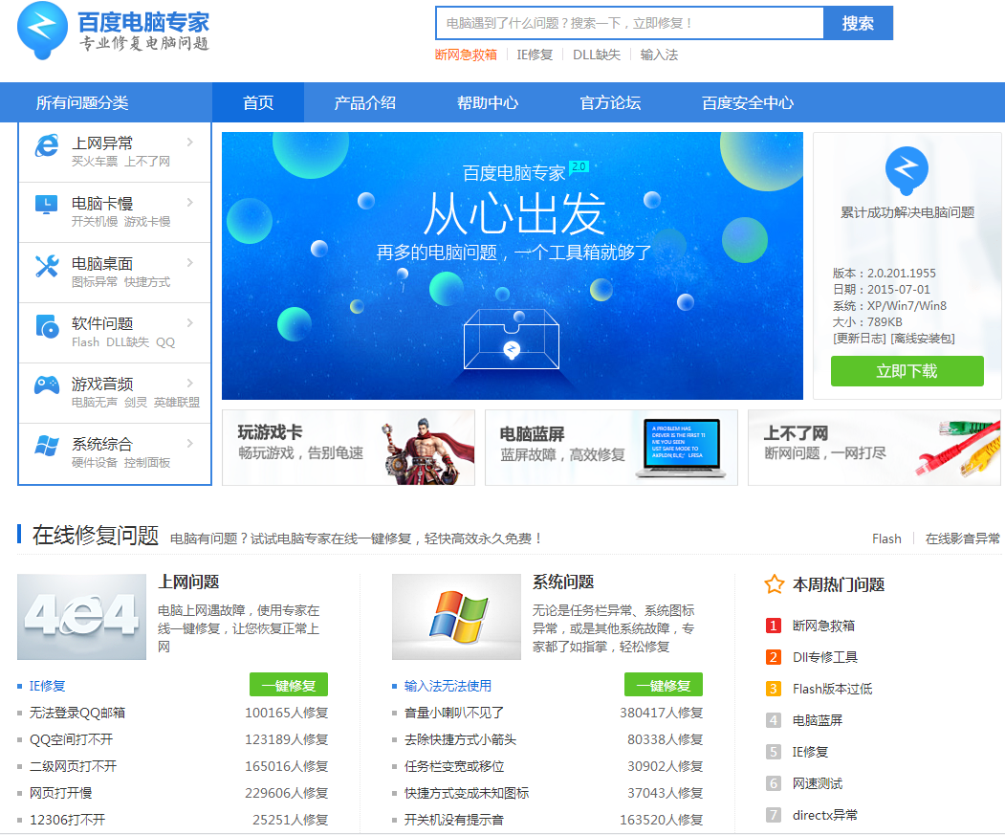Image resolution: width=1005 pixels, height=835 pixels.
Task: Click 一键修复 button for IE修复
Action: point(289,685)
